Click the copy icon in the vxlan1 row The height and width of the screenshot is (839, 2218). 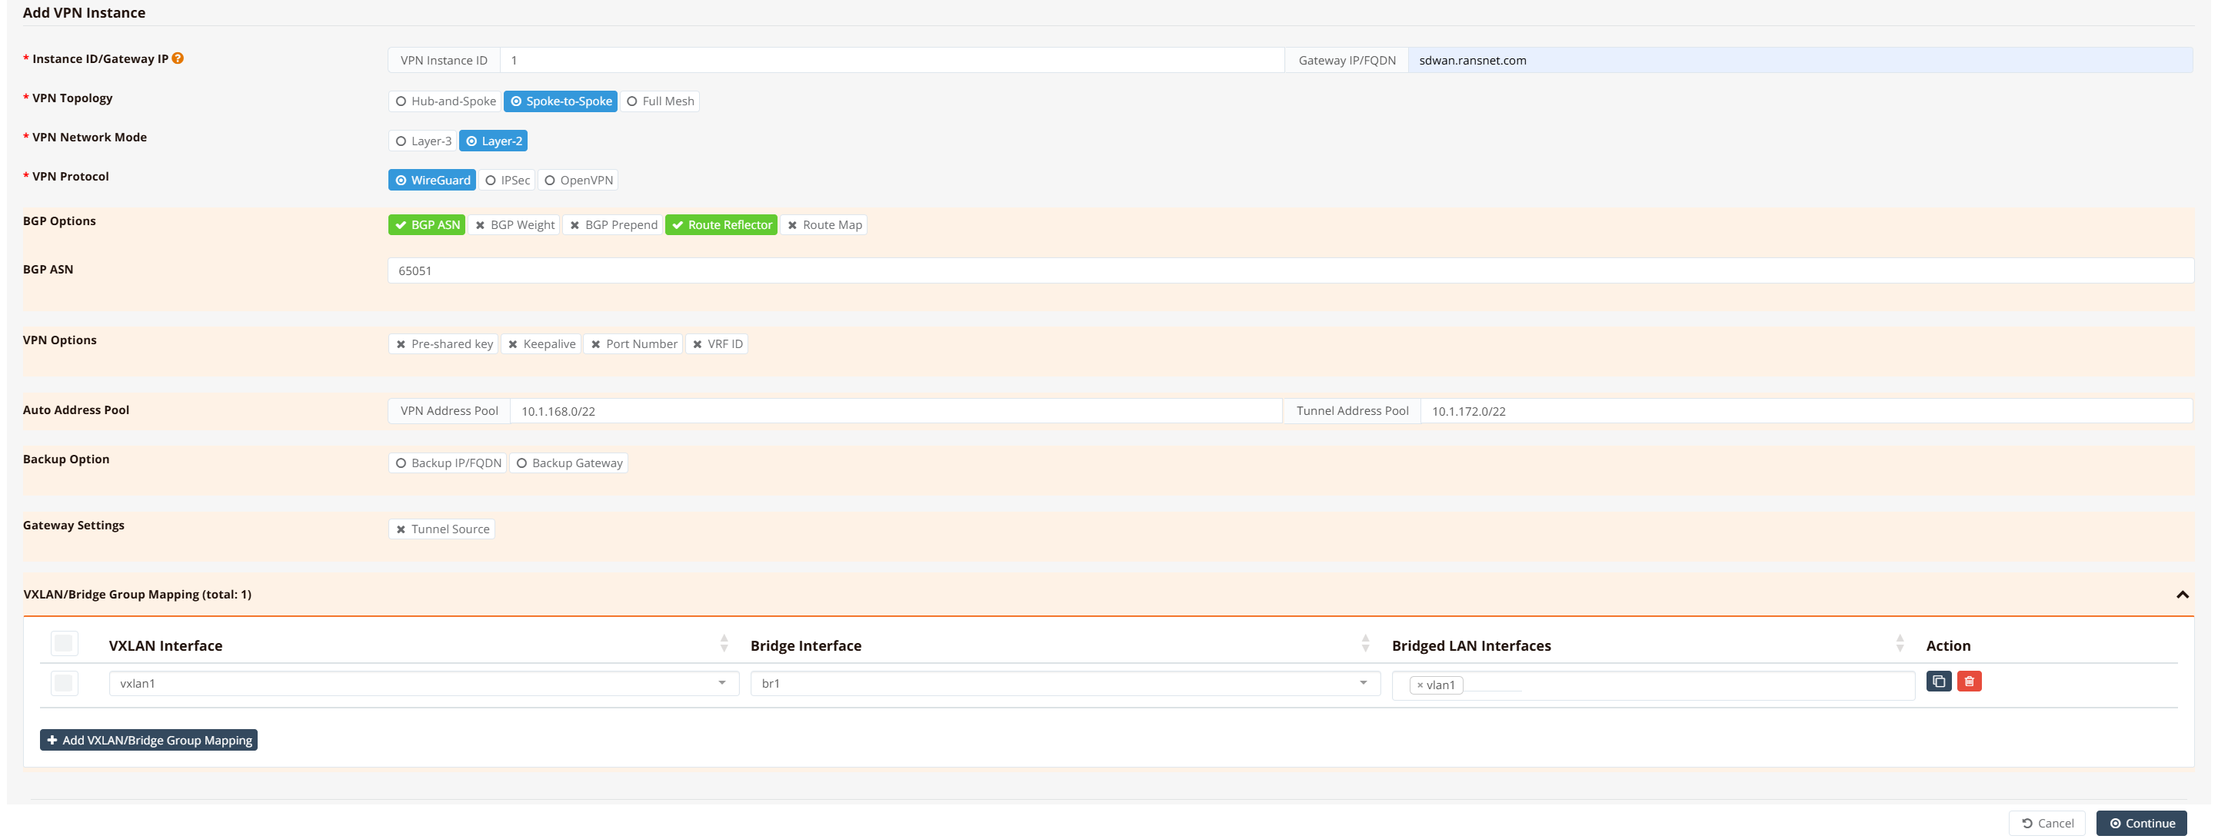point(1938,681)
